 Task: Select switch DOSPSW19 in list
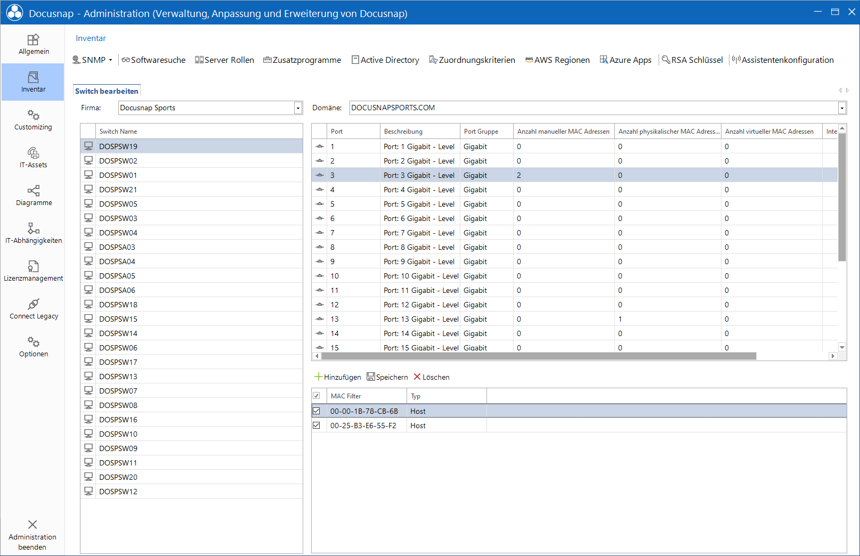coord(191,146)
